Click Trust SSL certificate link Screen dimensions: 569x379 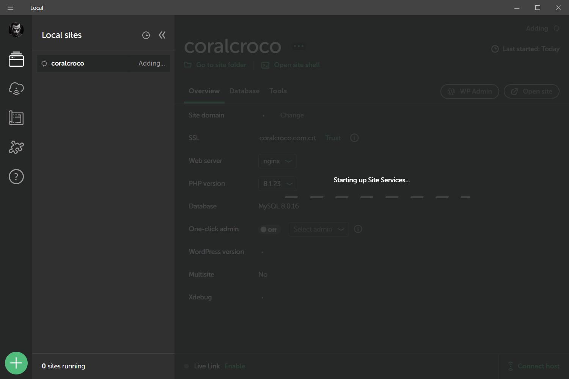[x=333, y=138]
